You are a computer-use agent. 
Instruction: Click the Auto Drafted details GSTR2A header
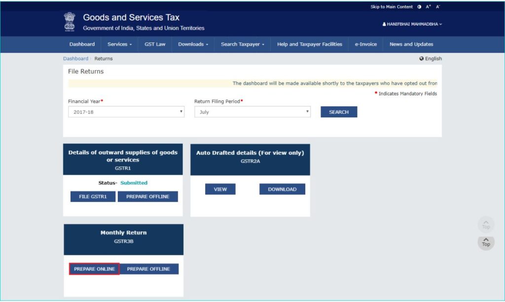(250, 160)
